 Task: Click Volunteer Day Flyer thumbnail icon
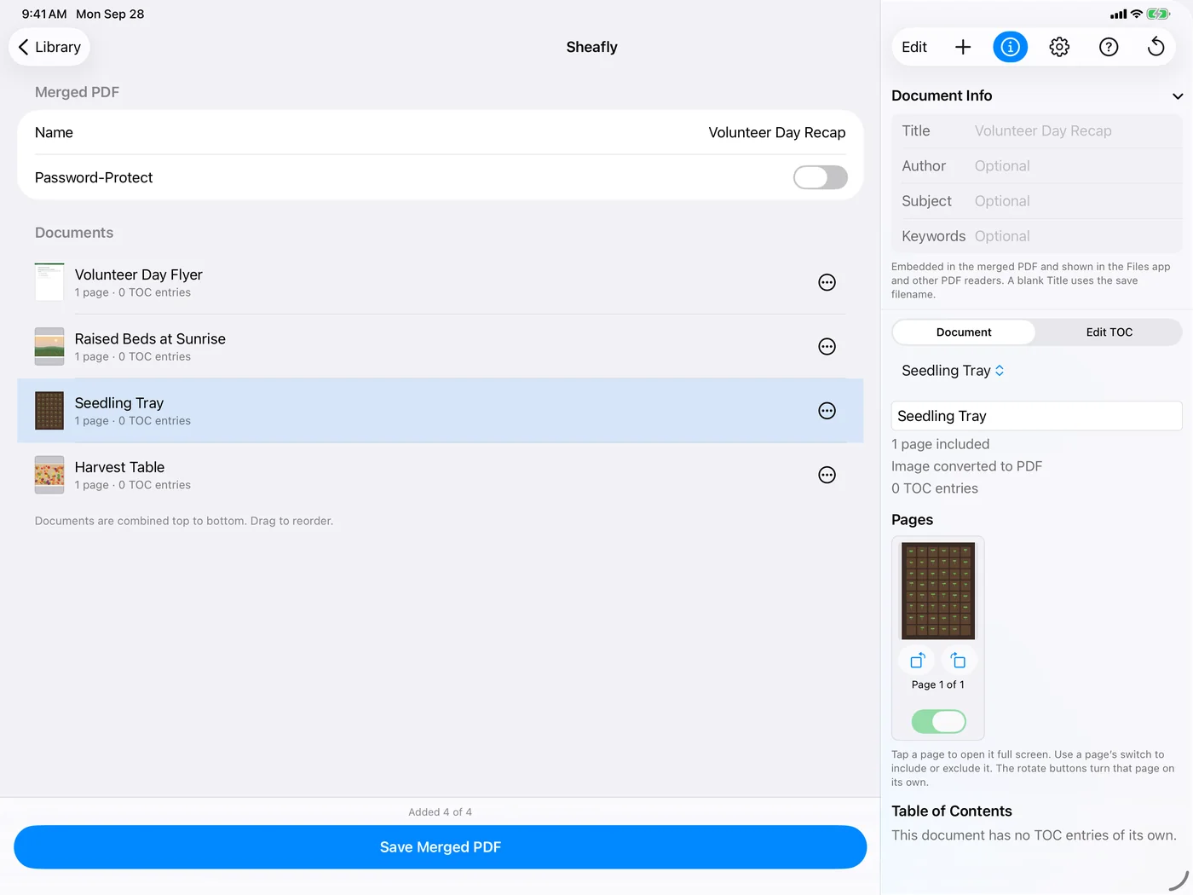click(x=49, y=282)
